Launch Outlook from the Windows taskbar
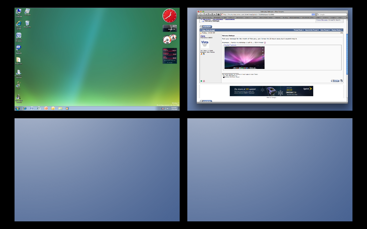The width and height of the screenshot is (367, 229). [x=53, y=108]
